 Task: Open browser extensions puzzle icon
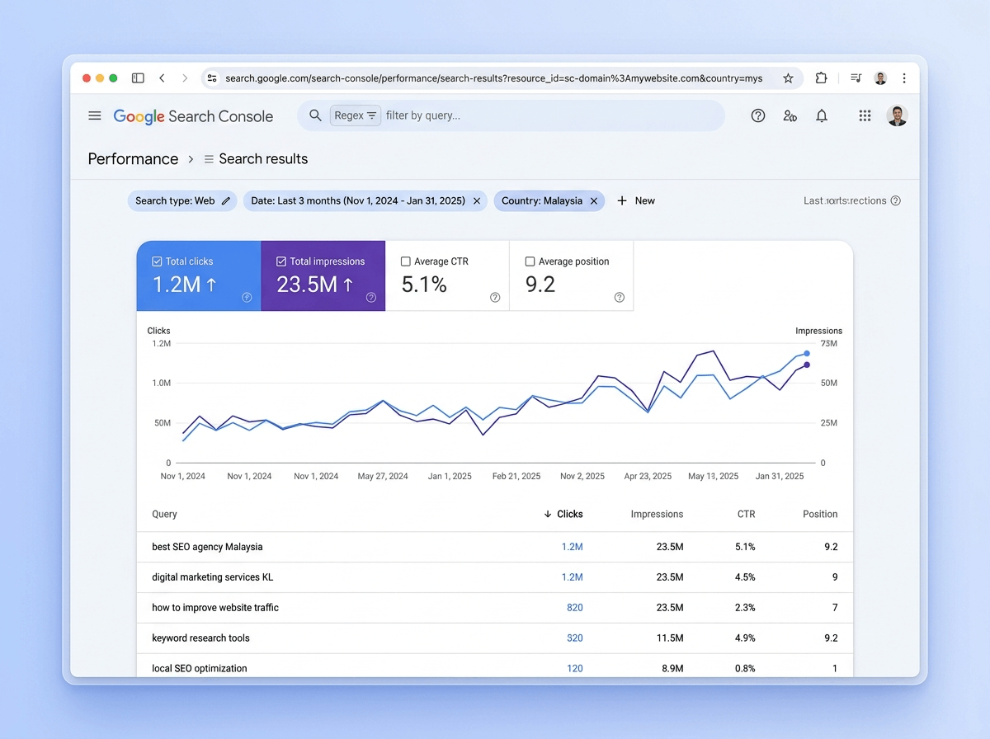coord(821,78)
